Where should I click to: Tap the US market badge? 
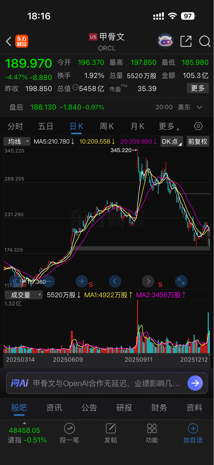coord(93,37)
